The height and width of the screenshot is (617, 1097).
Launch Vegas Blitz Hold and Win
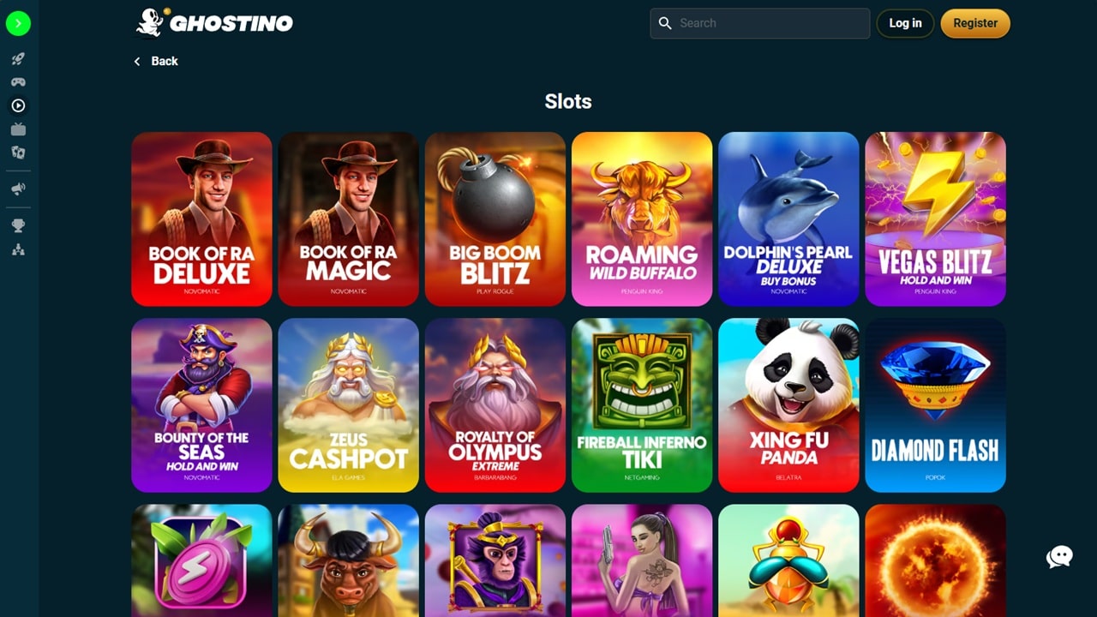[x=936, y=219]
